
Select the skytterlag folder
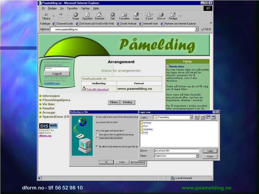146,129
